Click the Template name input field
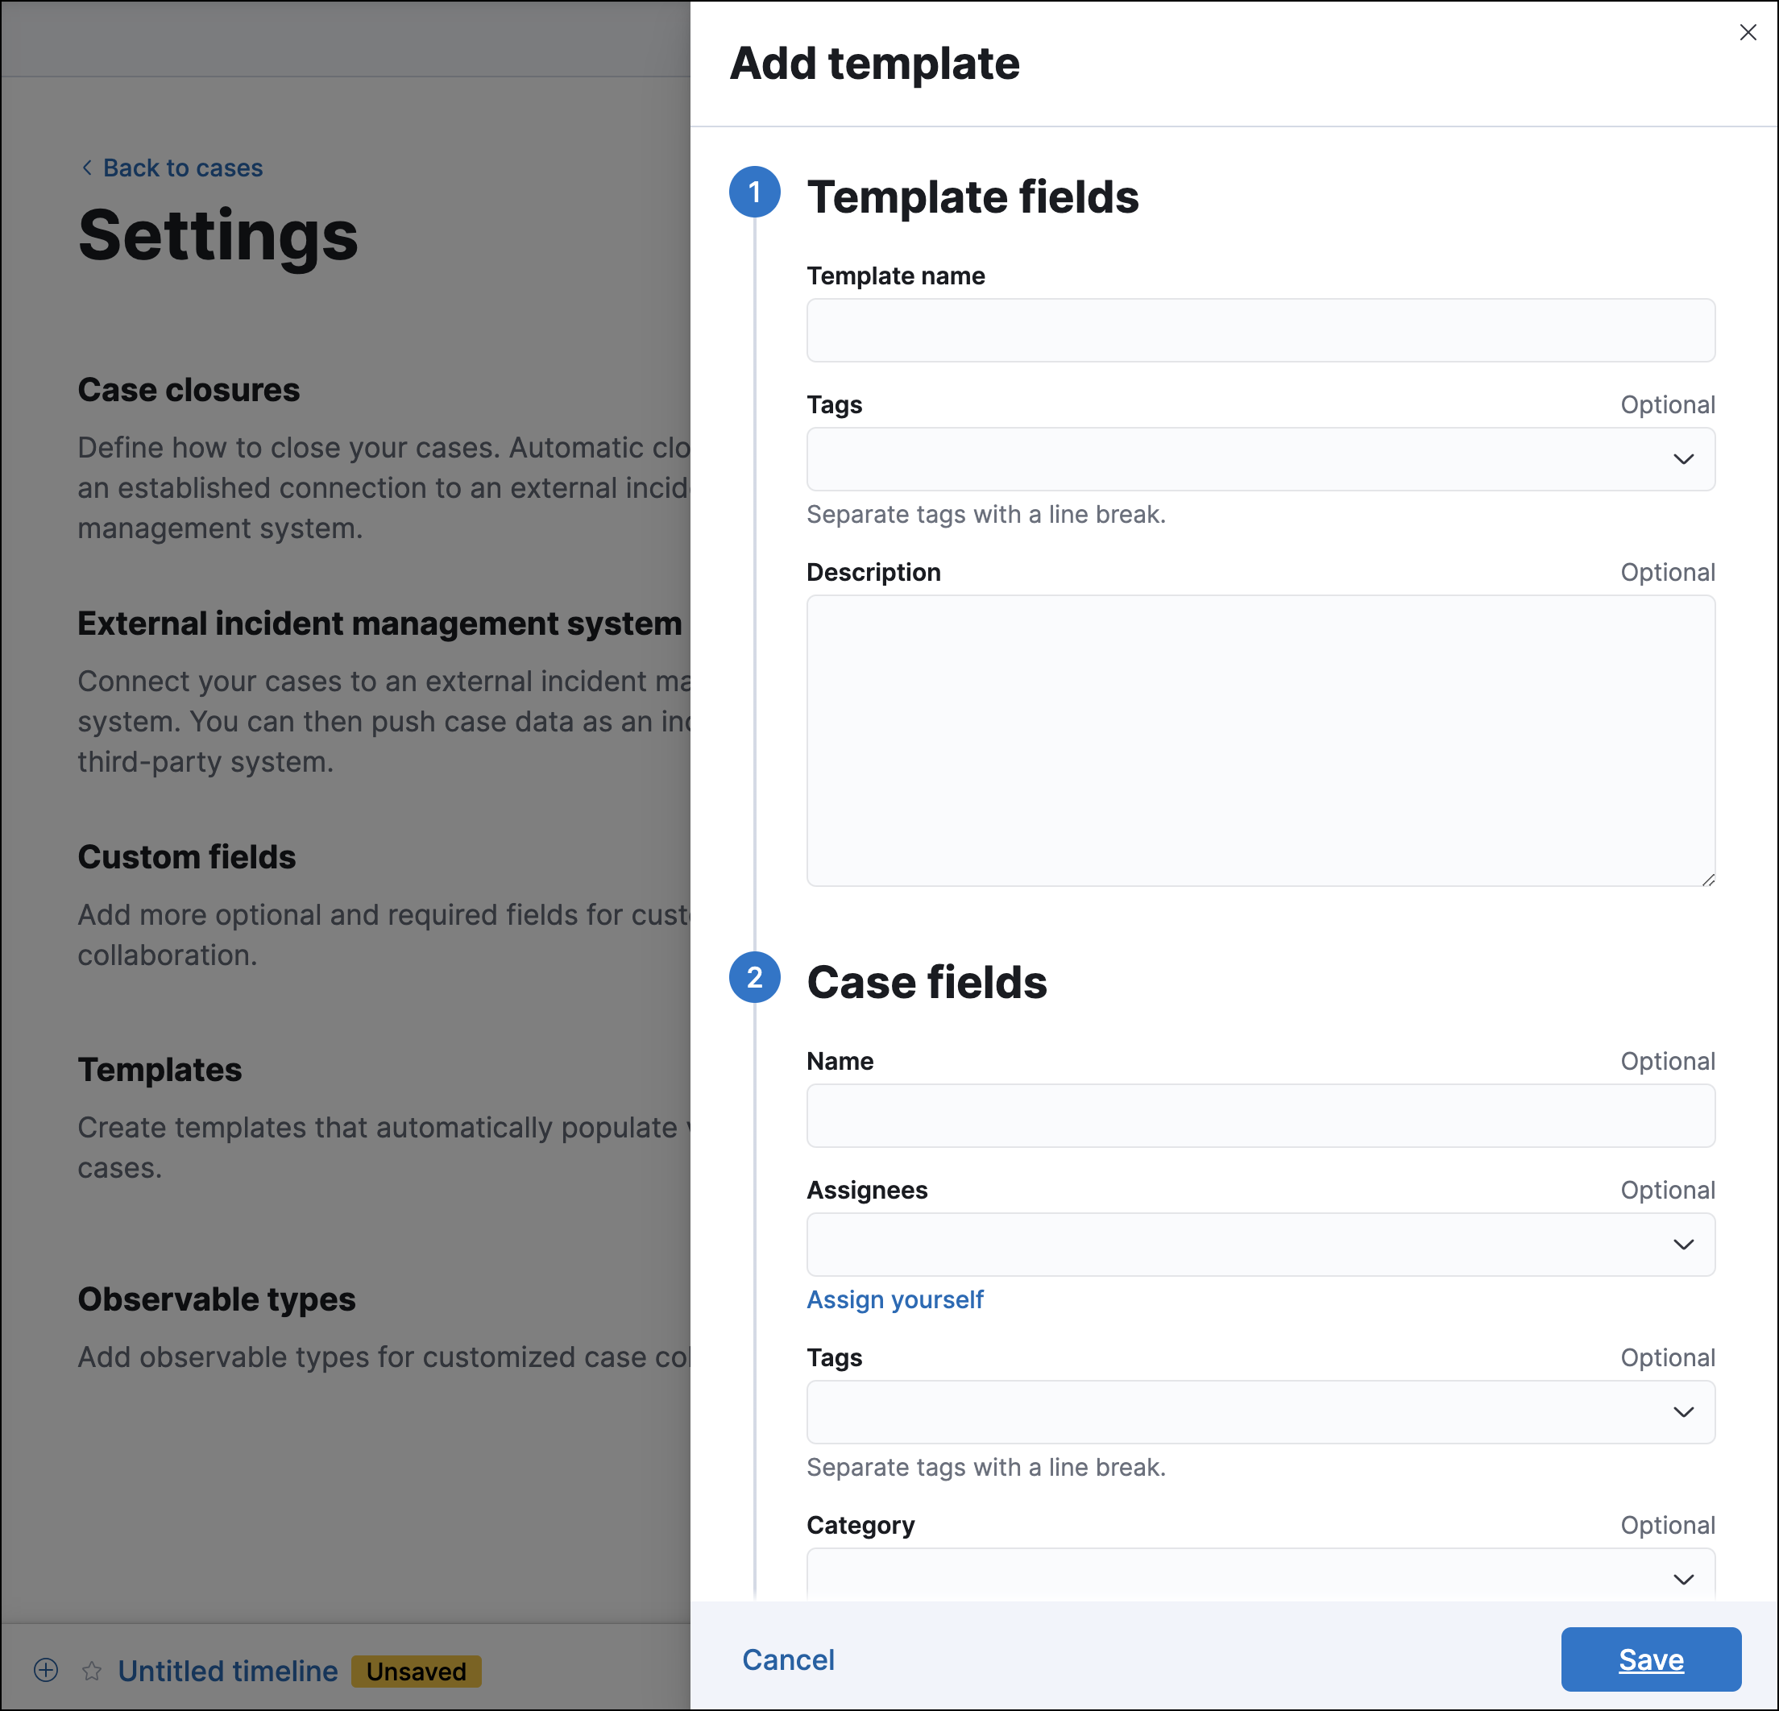The width and height of the screenshot is (1779, 1711). click(x=1260, y=330)
